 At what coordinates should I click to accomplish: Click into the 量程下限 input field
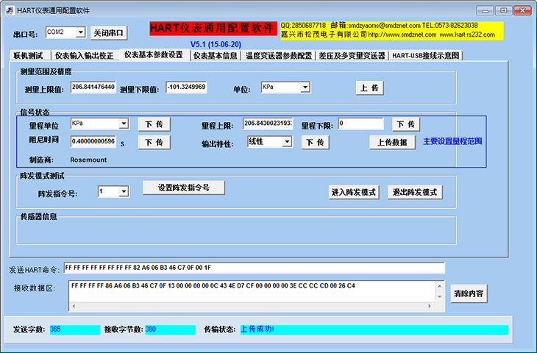360,124
